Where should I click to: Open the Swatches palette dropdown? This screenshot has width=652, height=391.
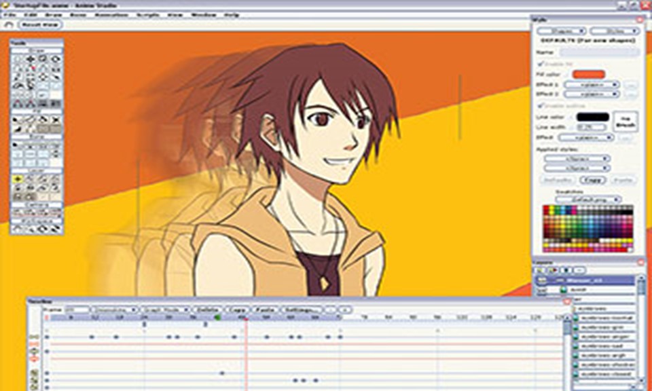pyautogui.click(x=588, y=200)
